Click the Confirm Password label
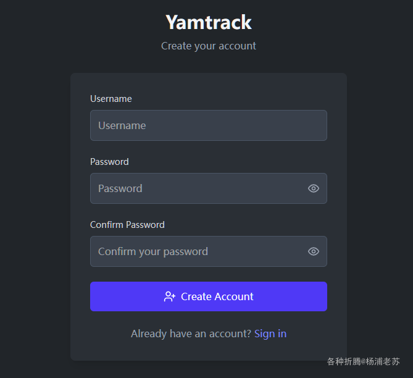Viewport: 413px width, 378px height. click(x=127, y=225)
